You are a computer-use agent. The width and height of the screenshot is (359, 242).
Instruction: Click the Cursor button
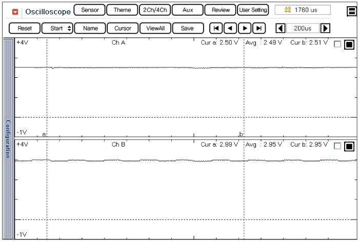point(123,28)
